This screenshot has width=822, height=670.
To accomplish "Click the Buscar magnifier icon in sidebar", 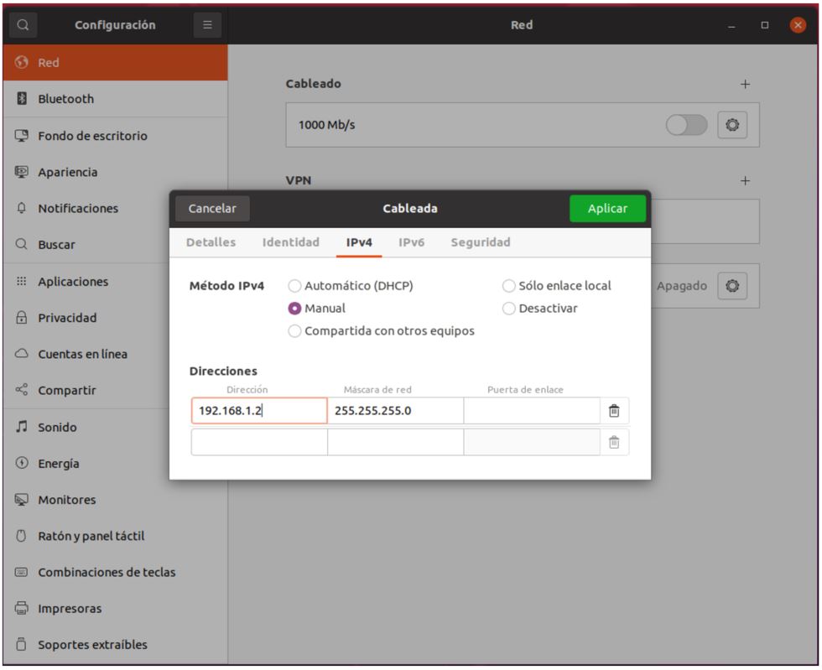I will point(22,244).
